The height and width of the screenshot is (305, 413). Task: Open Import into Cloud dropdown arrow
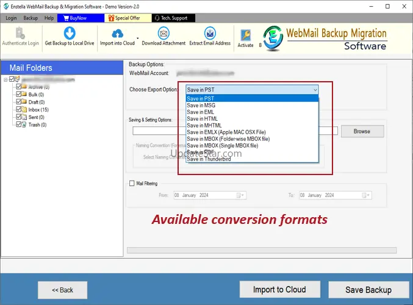[x=137, y=38]
